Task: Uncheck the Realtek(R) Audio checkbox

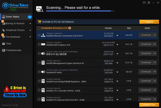Action: (x=39, y=72)
